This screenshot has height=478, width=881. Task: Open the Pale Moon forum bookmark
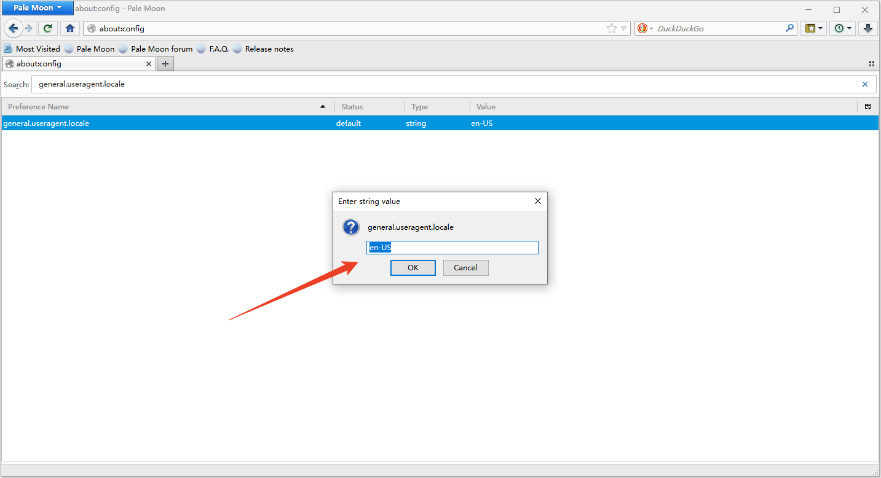156,49
